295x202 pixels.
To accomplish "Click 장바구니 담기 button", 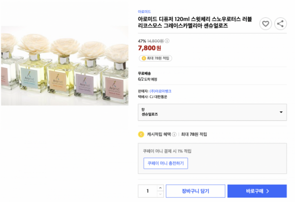I will [195, 191].
